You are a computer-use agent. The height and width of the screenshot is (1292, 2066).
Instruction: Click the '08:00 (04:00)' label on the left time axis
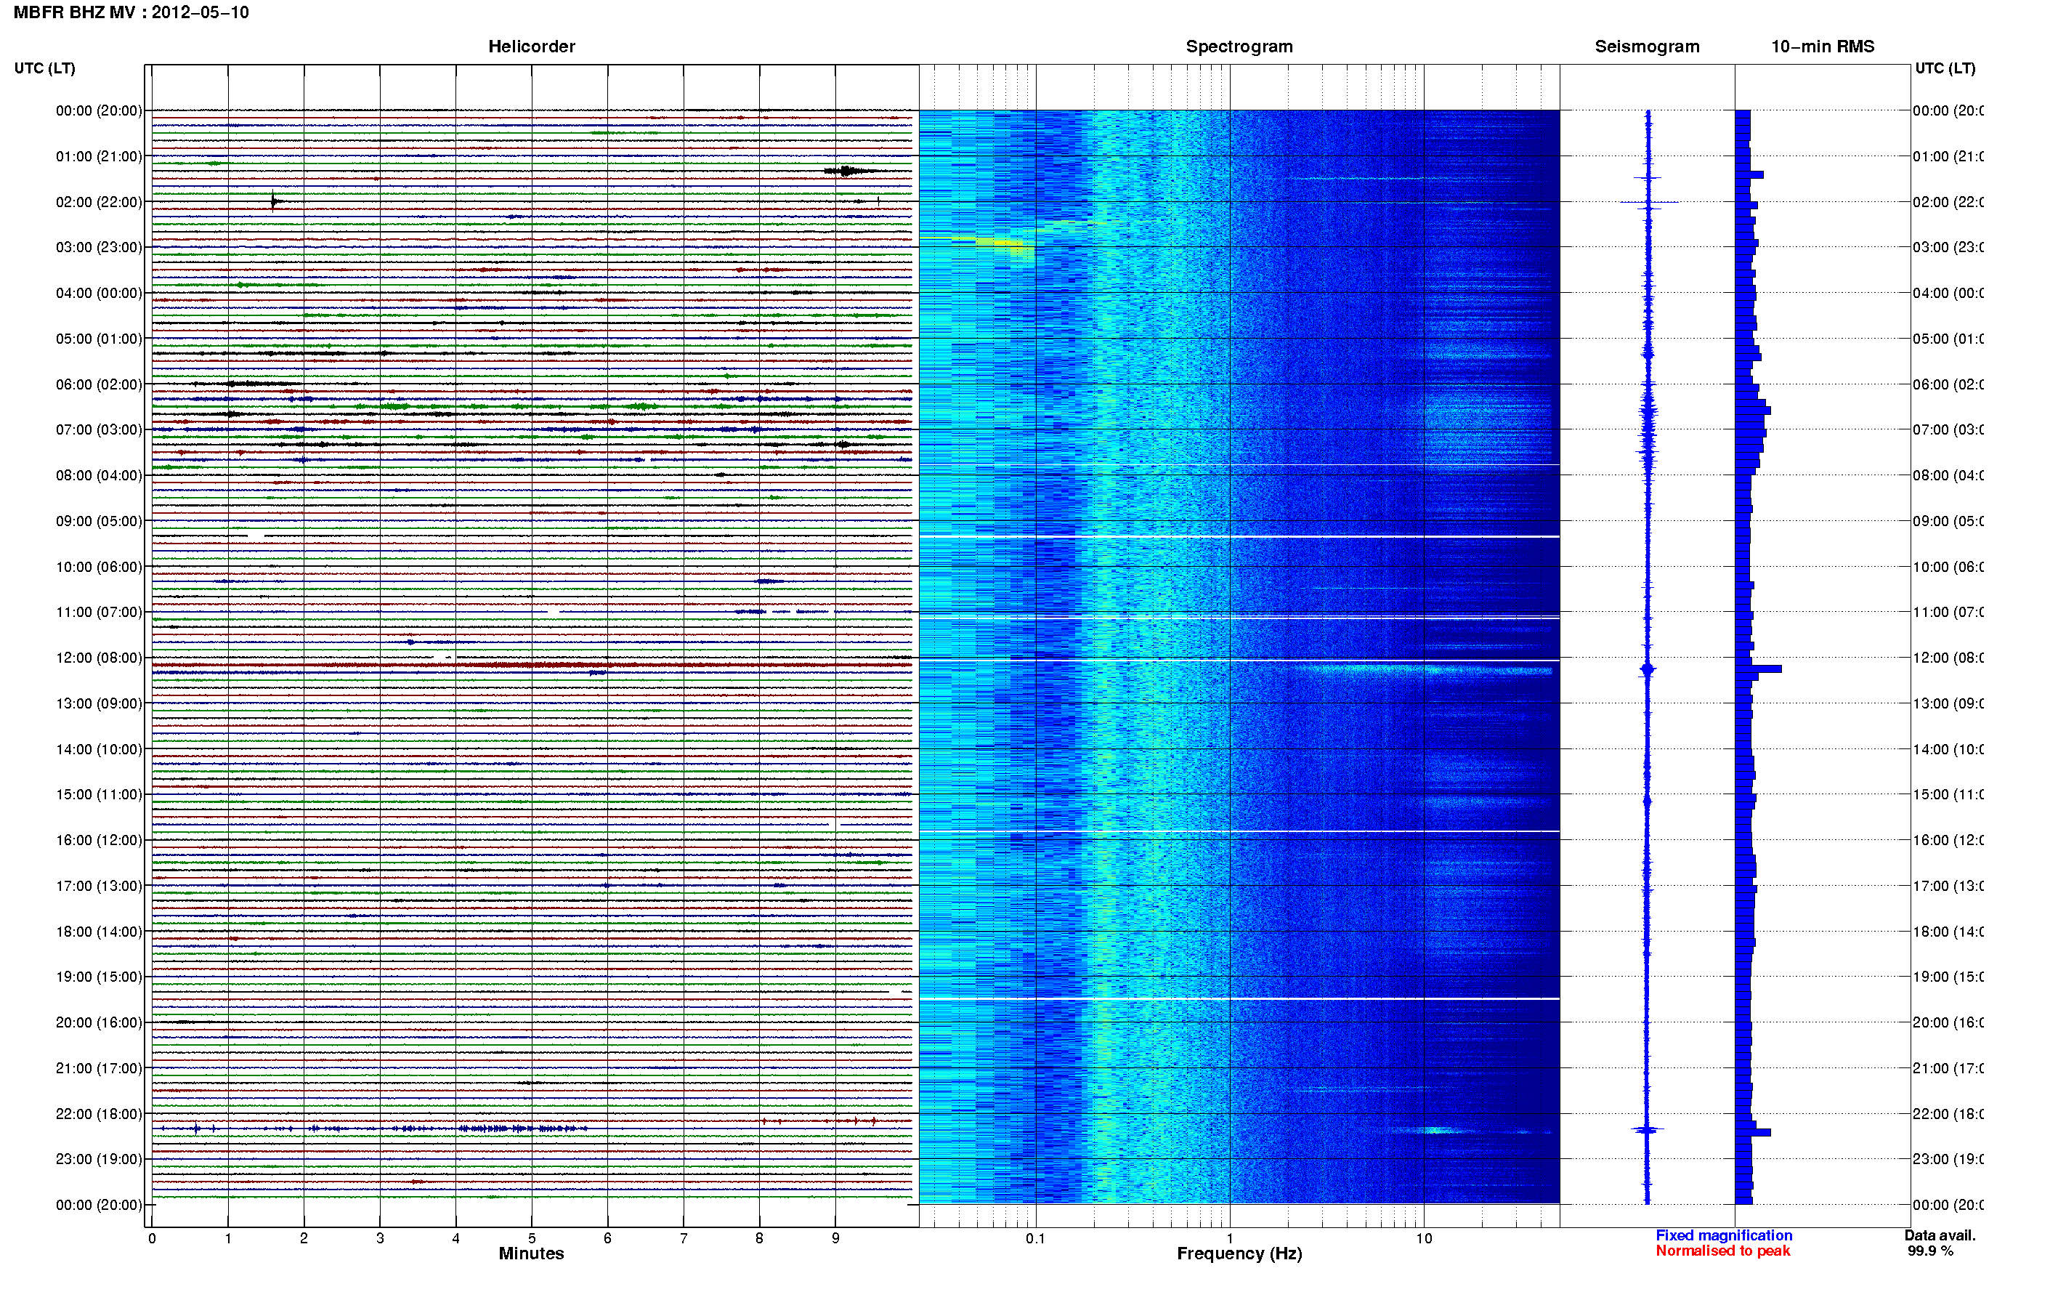[x=99, y=476]
